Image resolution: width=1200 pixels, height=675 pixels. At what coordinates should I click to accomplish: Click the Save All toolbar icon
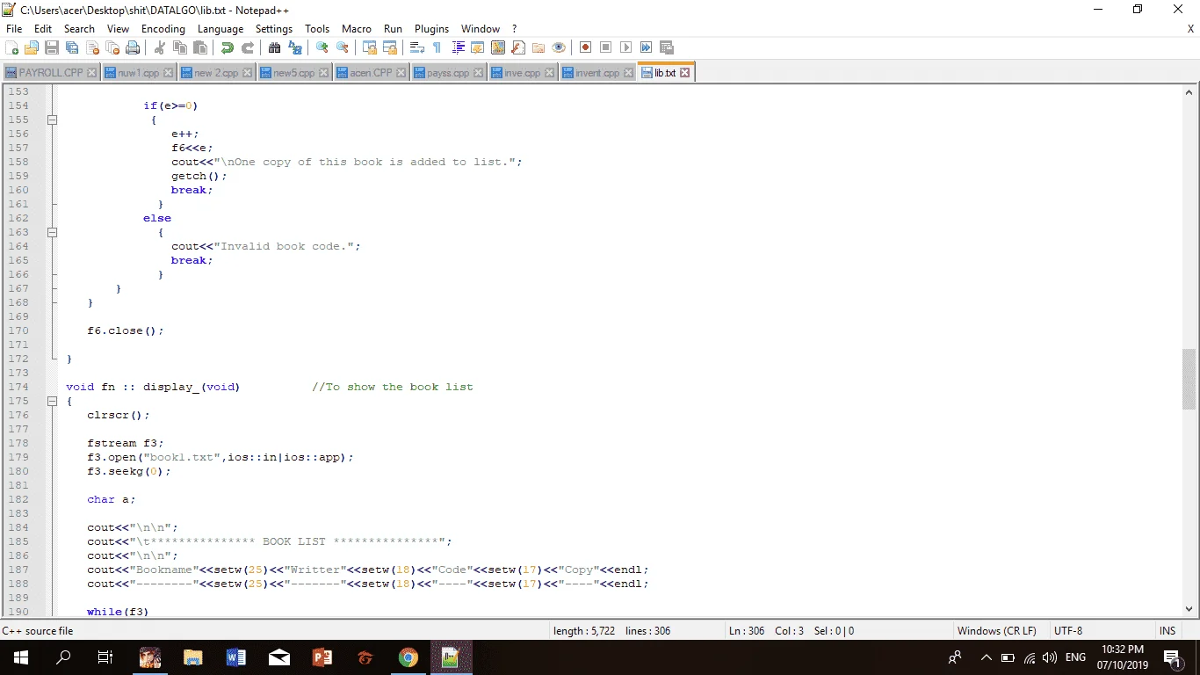pos(72,47)
